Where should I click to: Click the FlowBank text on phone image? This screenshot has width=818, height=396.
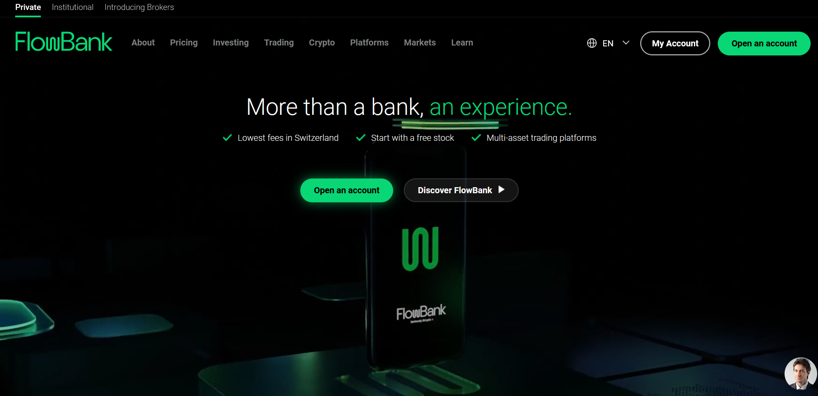tap(421, 312)
